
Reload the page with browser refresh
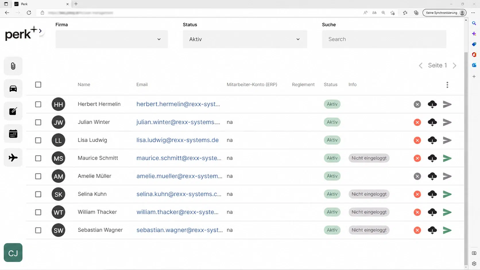click(29, 13)
